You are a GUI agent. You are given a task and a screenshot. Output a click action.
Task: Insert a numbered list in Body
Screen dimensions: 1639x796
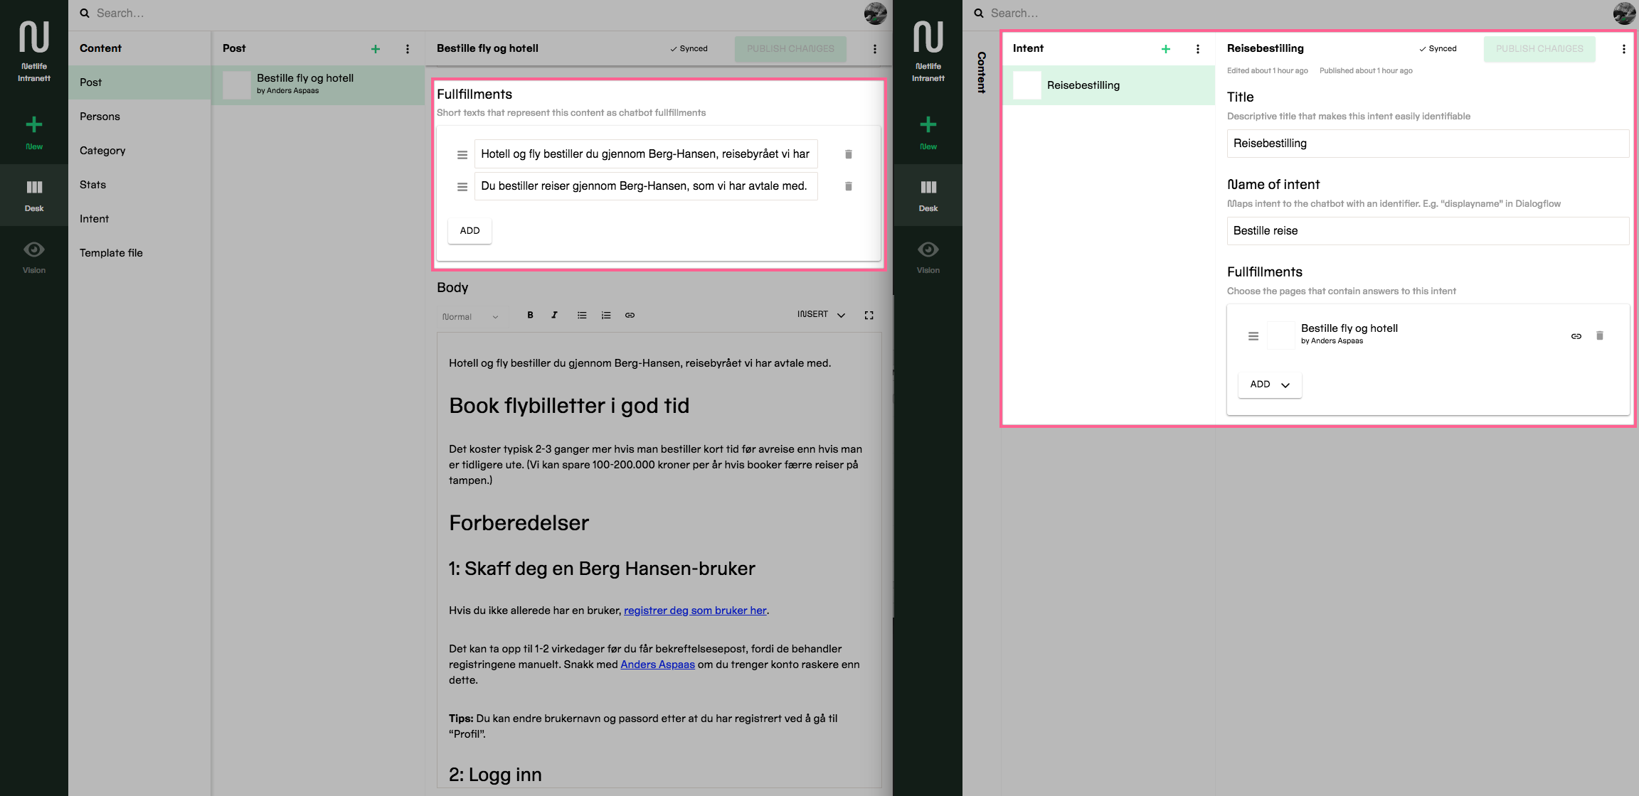tap(606, 315)
